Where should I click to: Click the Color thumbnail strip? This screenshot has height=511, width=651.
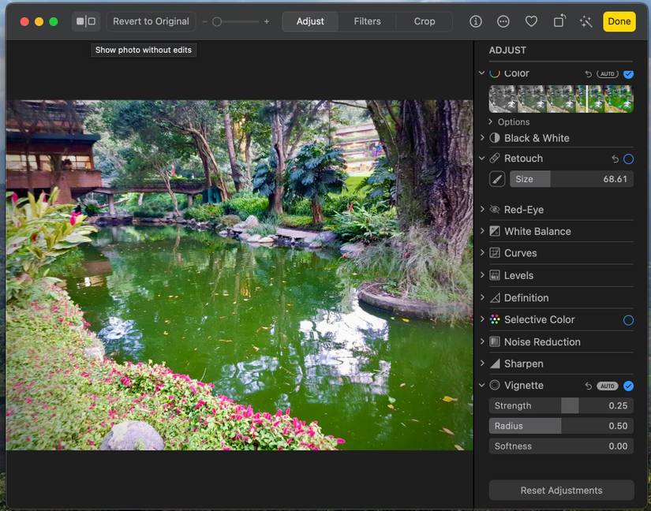561,99
